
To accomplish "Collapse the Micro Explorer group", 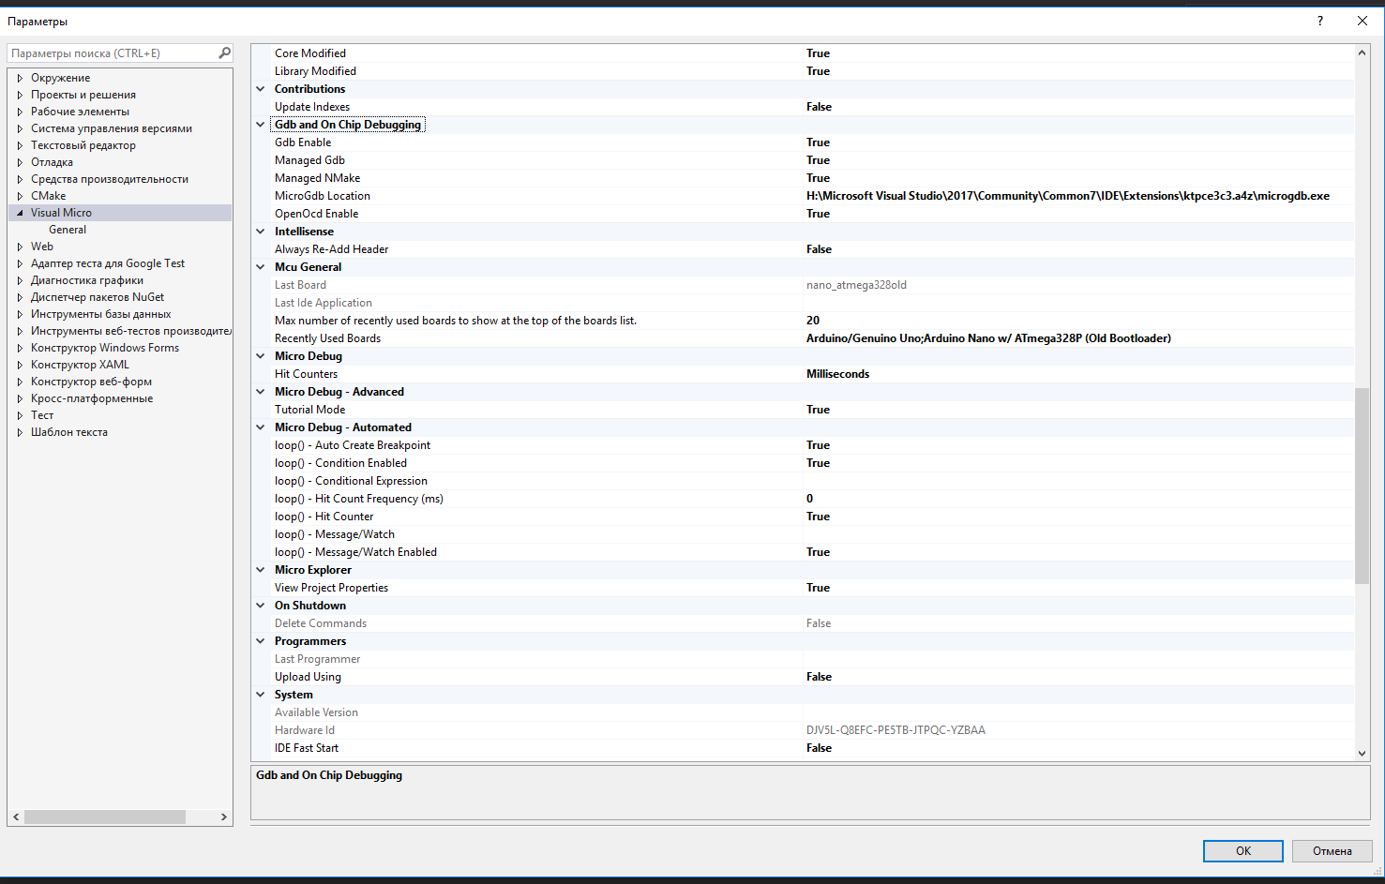I will click(261, 570).
